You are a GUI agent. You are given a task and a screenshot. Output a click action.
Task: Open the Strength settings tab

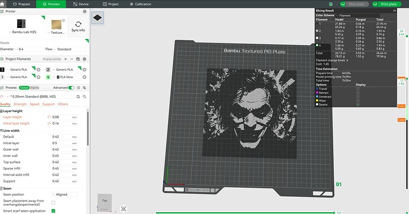[x=20, y=104]
